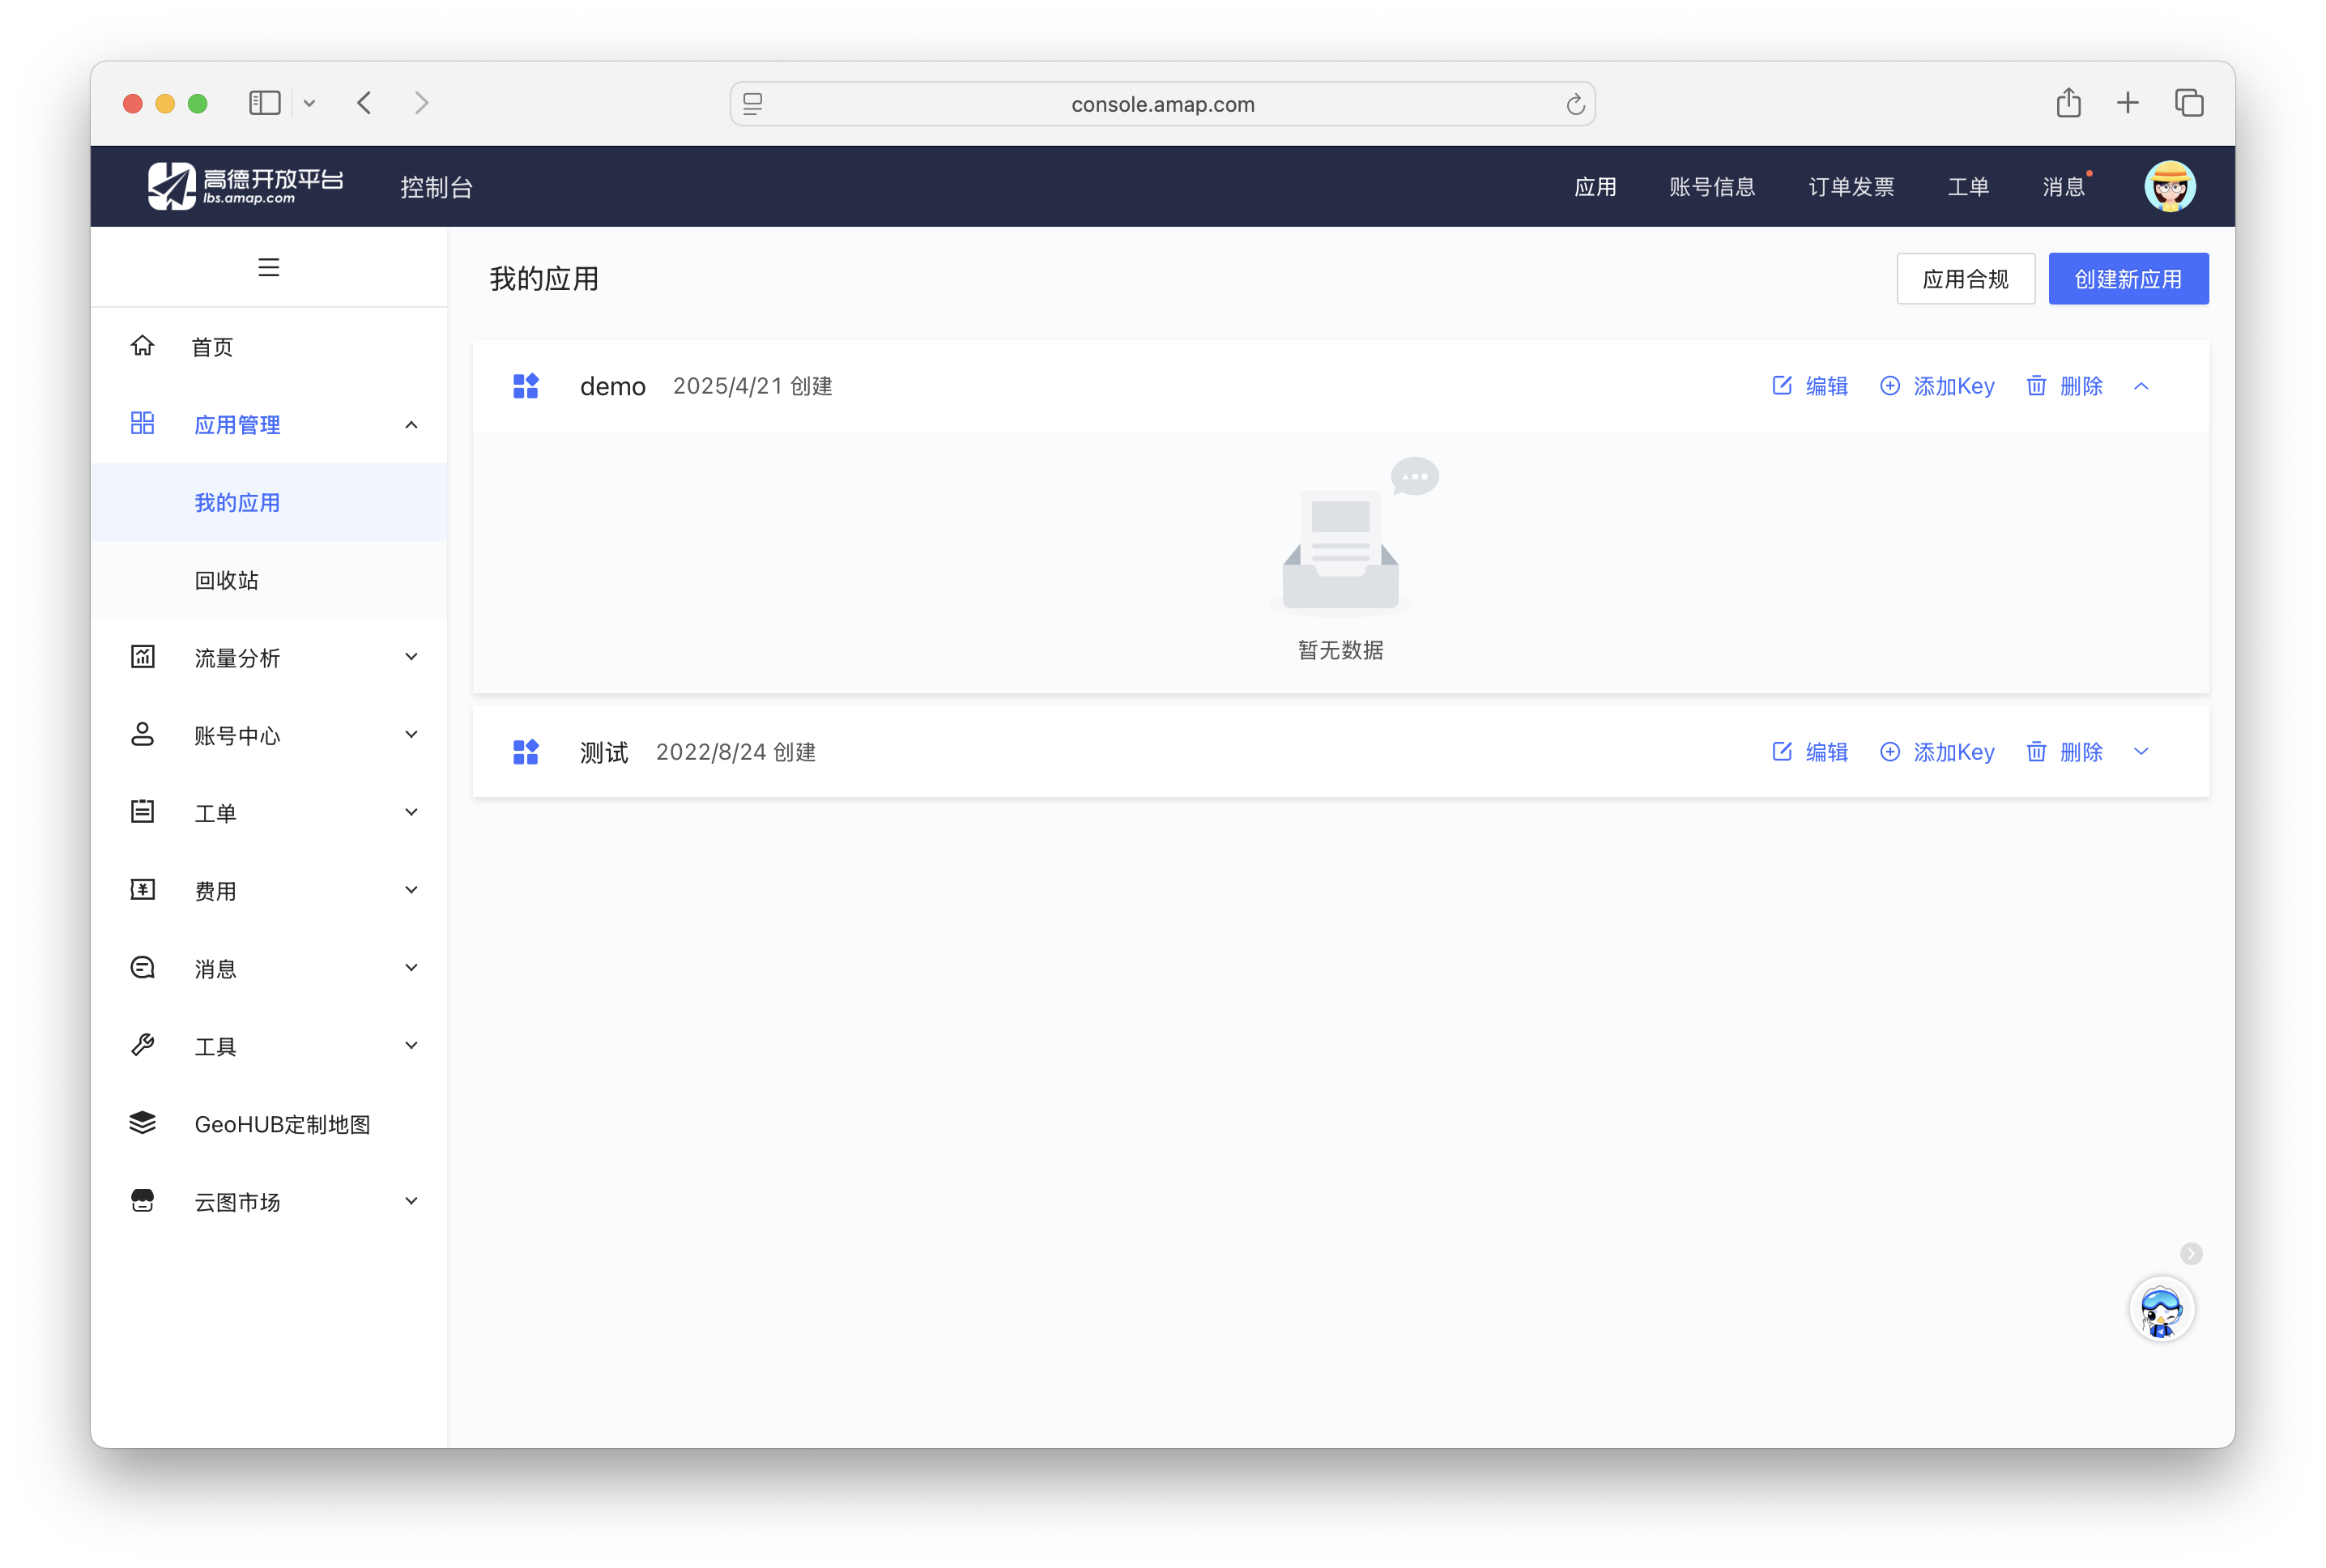Image resolution: width=2326 pixels, height=1568 pixels.
Task: Click the hamburger menu collapse icon
Action: tap(268, 267)
